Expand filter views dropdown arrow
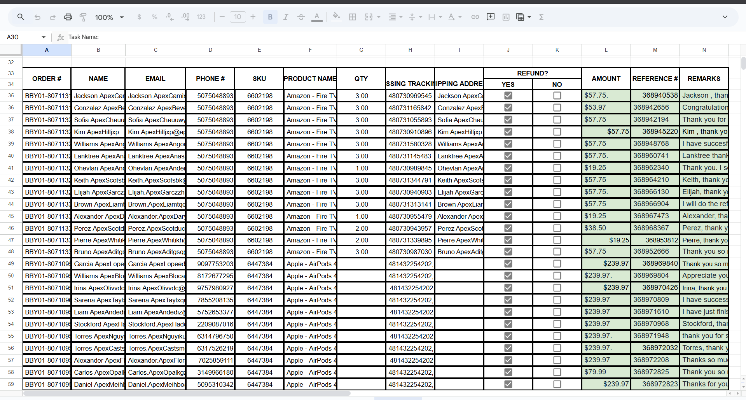 (x=529, y=17)
